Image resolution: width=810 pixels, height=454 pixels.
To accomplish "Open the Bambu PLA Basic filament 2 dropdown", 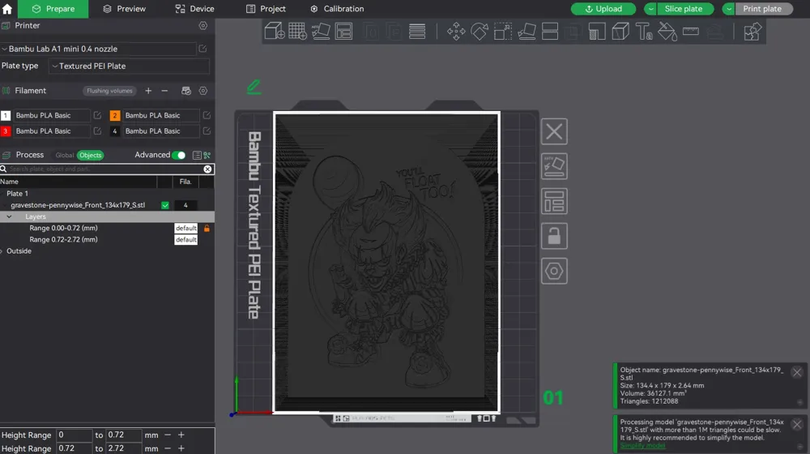I will pos(160,115).
